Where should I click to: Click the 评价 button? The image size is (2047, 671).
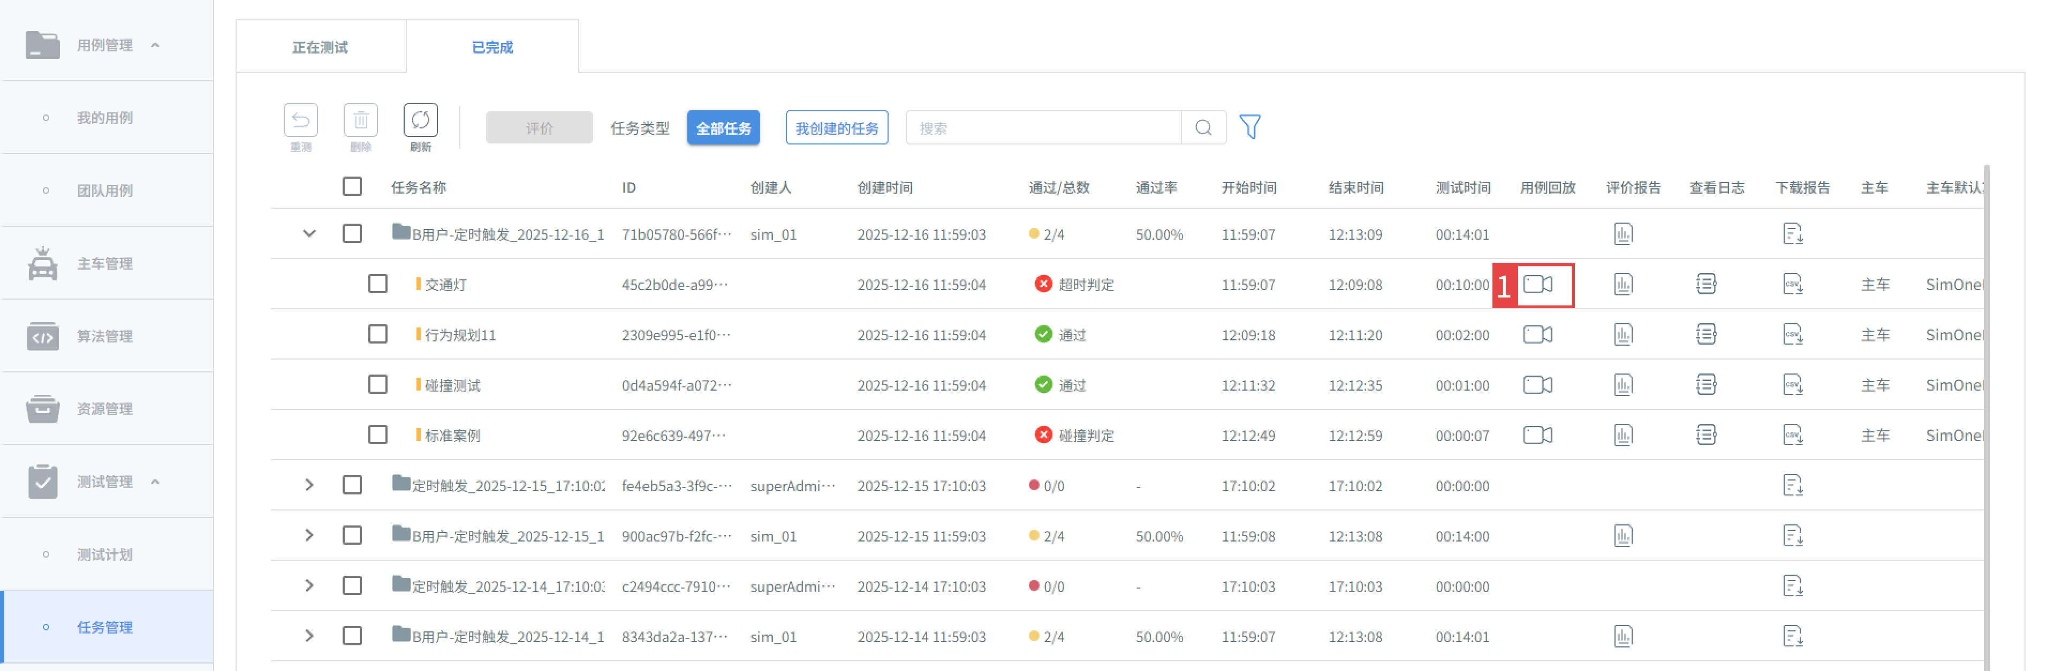click(x=539, y=128)
